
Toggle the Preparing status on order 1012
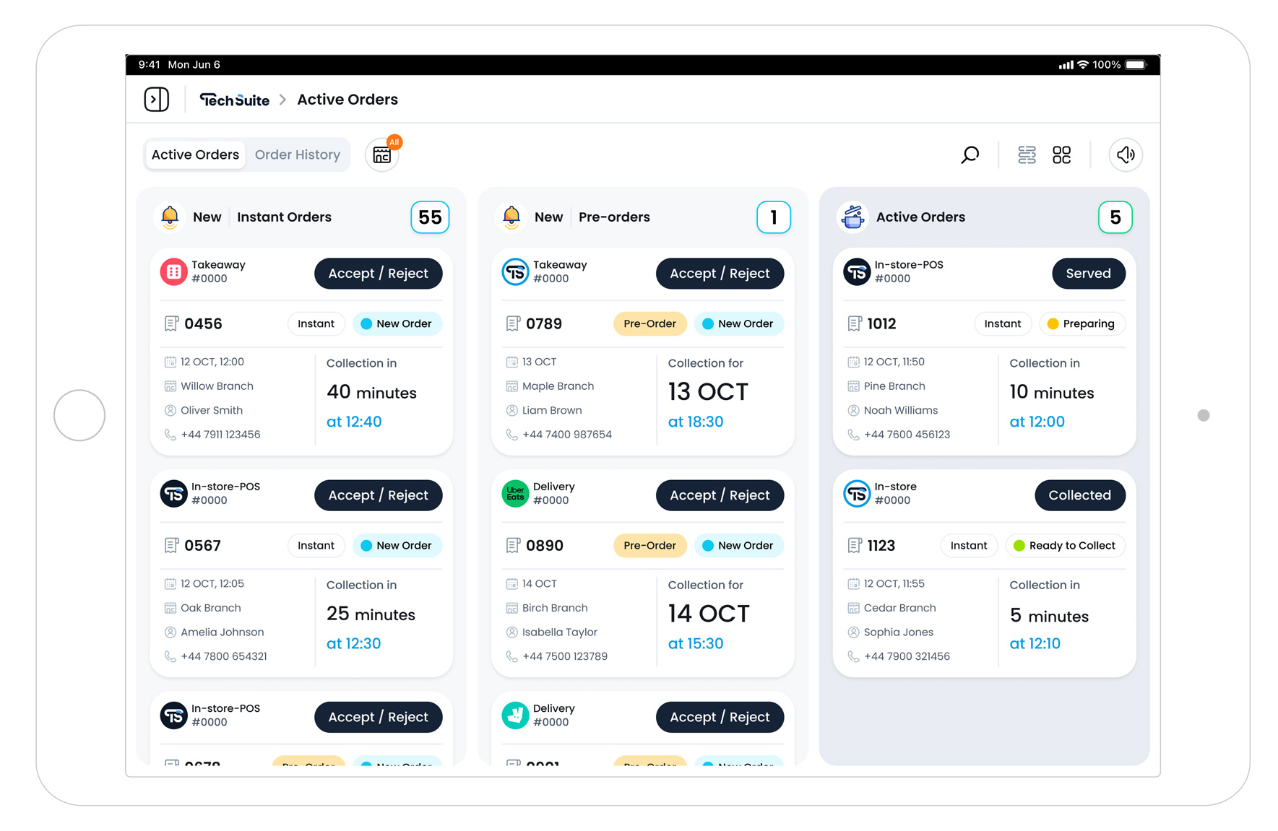click(1082, 323)
